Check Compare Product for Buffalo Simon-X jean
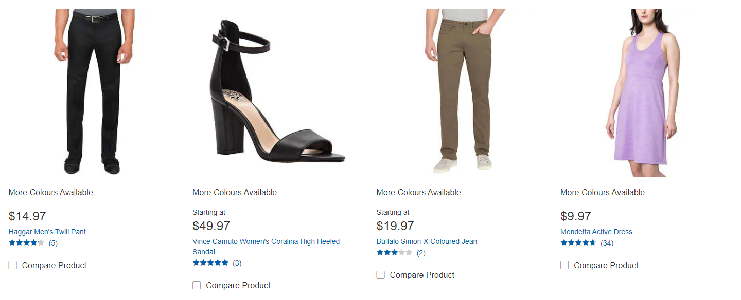 (x=381, y=275)
